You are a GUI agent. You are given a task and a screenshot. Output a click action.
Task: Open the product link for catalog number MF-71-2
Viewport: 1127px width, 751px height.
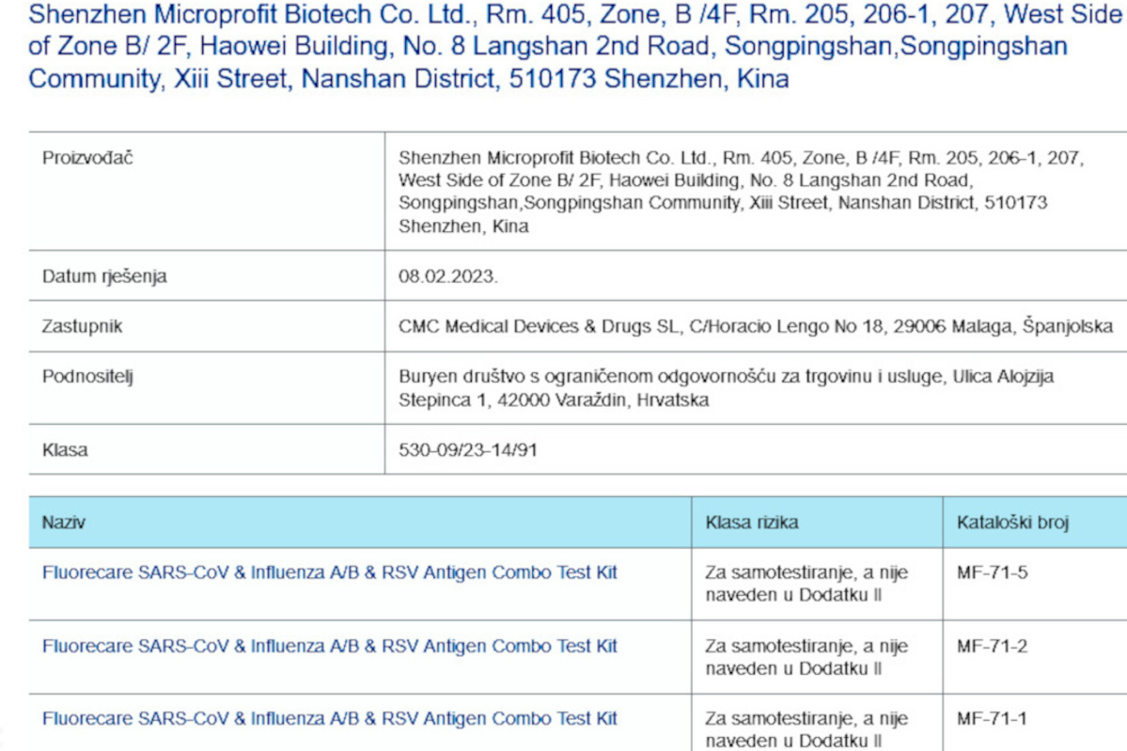[x=329, y=646]
